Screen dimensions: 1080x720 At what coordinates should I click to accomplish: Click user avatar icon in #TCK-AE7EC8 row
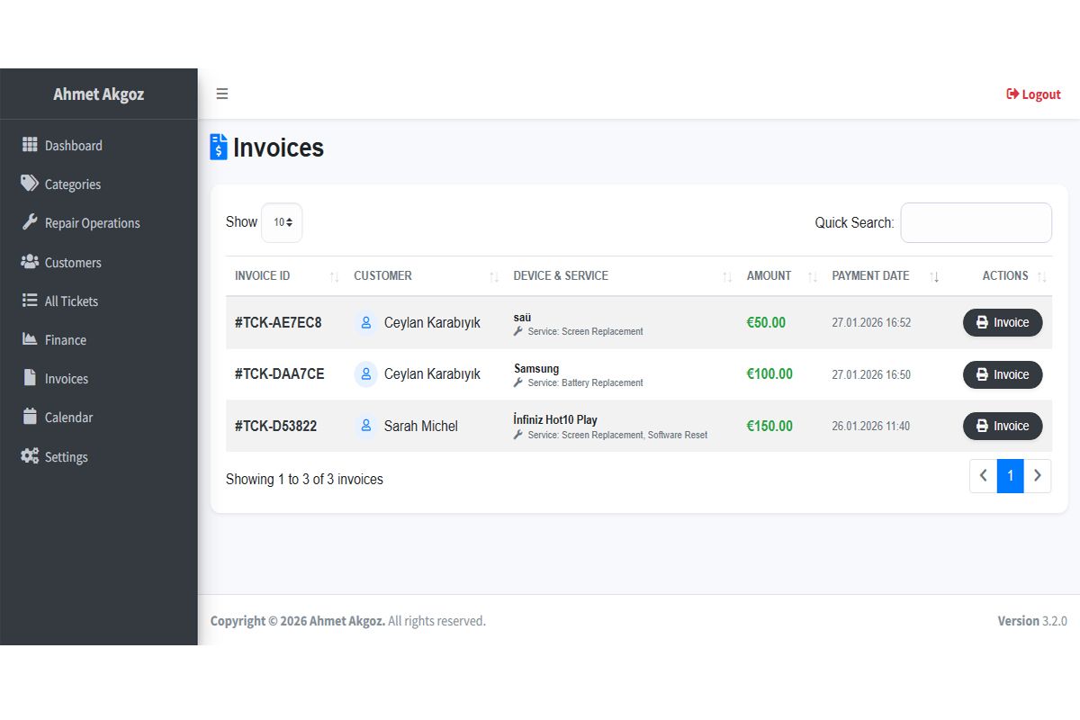point(365,322)
